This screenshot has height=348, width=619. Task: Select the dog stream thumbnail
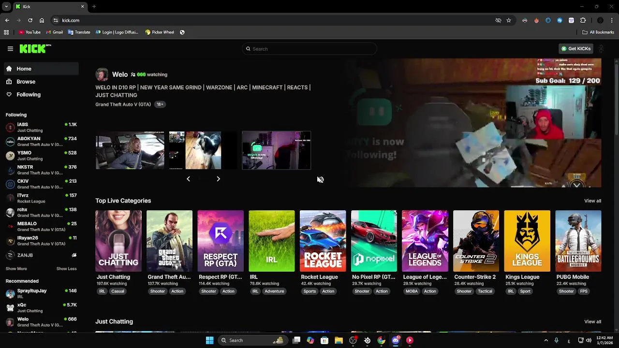(203, 150)
